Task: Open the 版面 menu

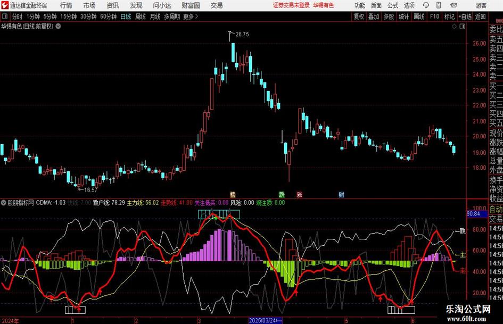Action: point(376,5)
